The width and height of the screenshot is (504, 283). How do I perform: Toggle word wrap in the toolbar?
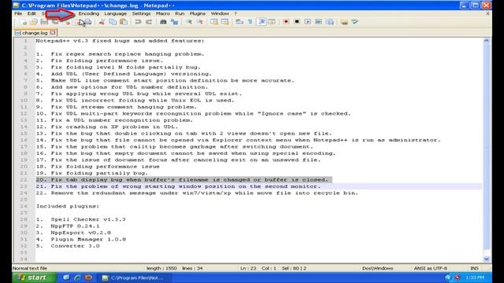click(x=239, y=22)
